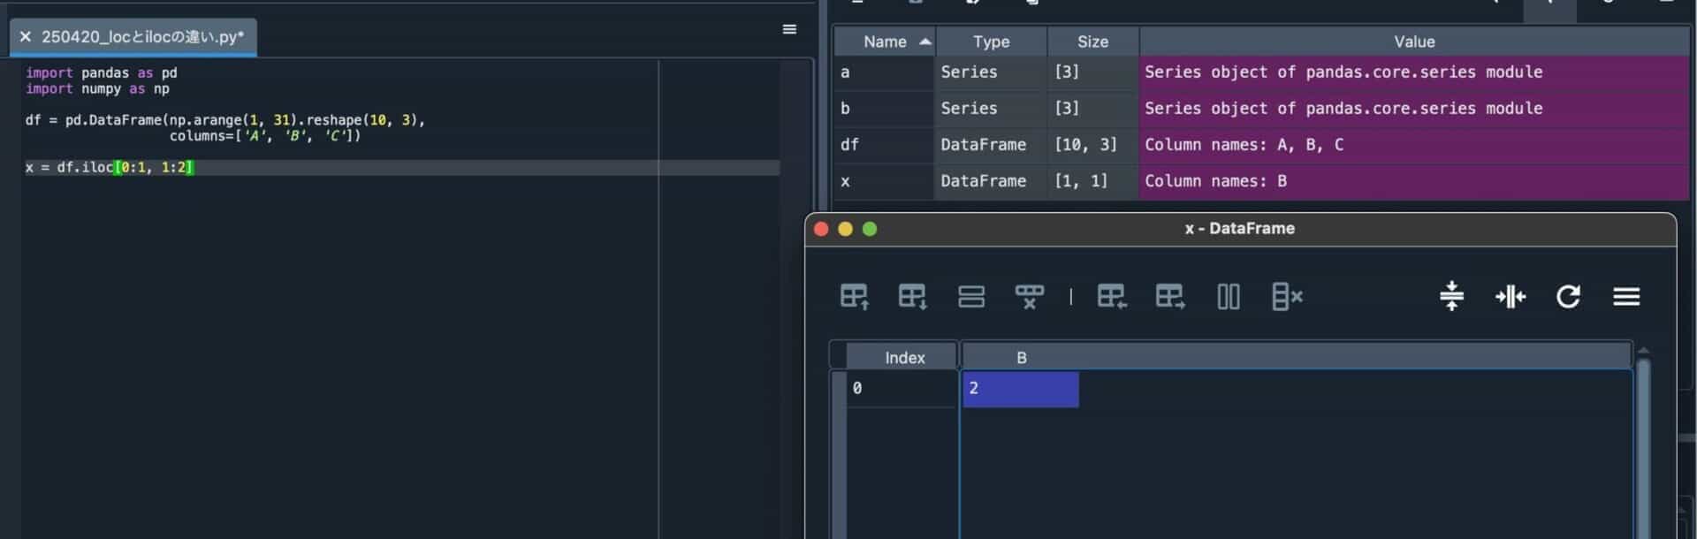Switch to the 250420_locとilocの違い.py tab

point(141,37)
